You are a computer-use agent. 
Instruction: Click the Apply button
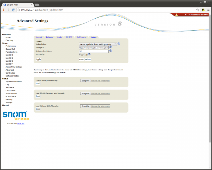click(x=38, y=59)
